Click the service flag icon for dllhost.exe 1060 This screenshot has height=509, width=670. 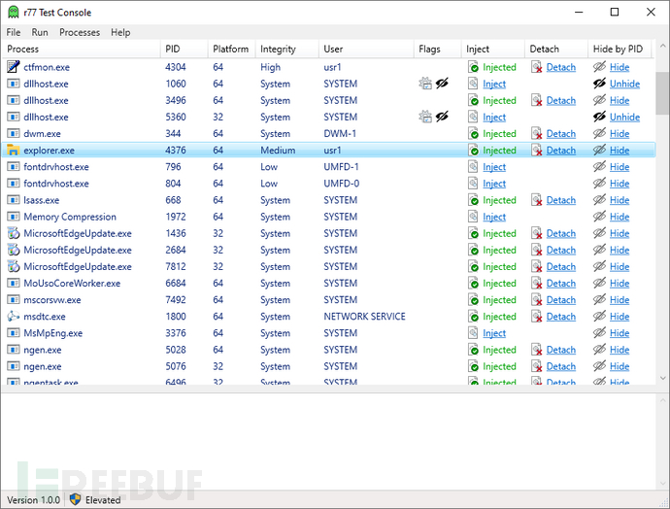pyautogui.click(x=425, y=84)
